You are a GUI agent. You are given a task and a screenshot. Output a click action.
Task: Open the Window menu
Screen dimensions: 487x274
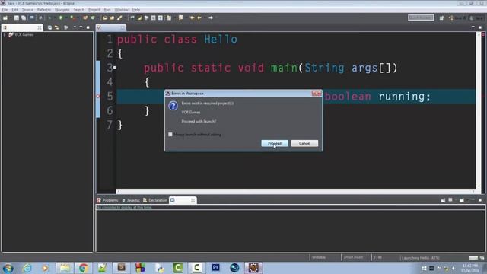point(122,10)
